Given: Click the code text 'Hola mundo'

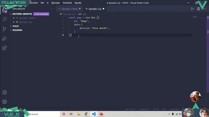Looking at the screenshot, I should [x=100, y=28].
